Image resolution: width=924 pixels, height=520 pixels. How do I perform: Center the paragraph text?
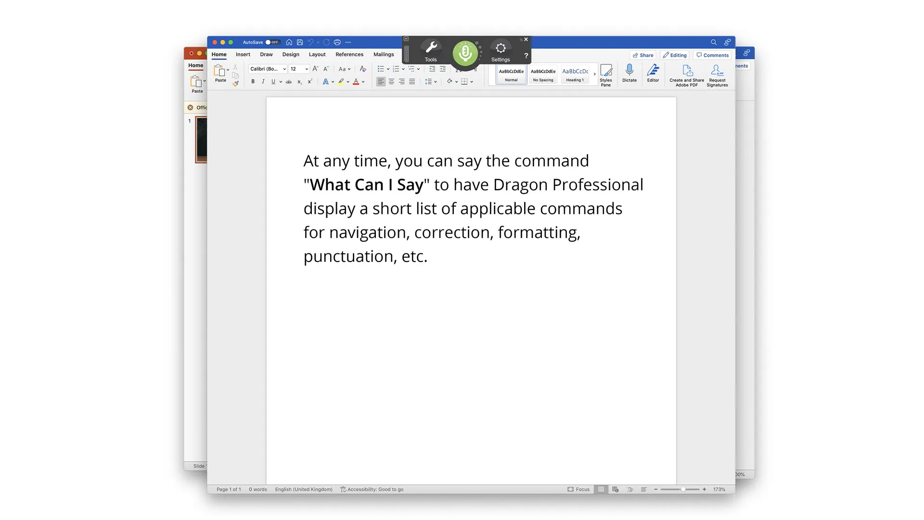391,82
